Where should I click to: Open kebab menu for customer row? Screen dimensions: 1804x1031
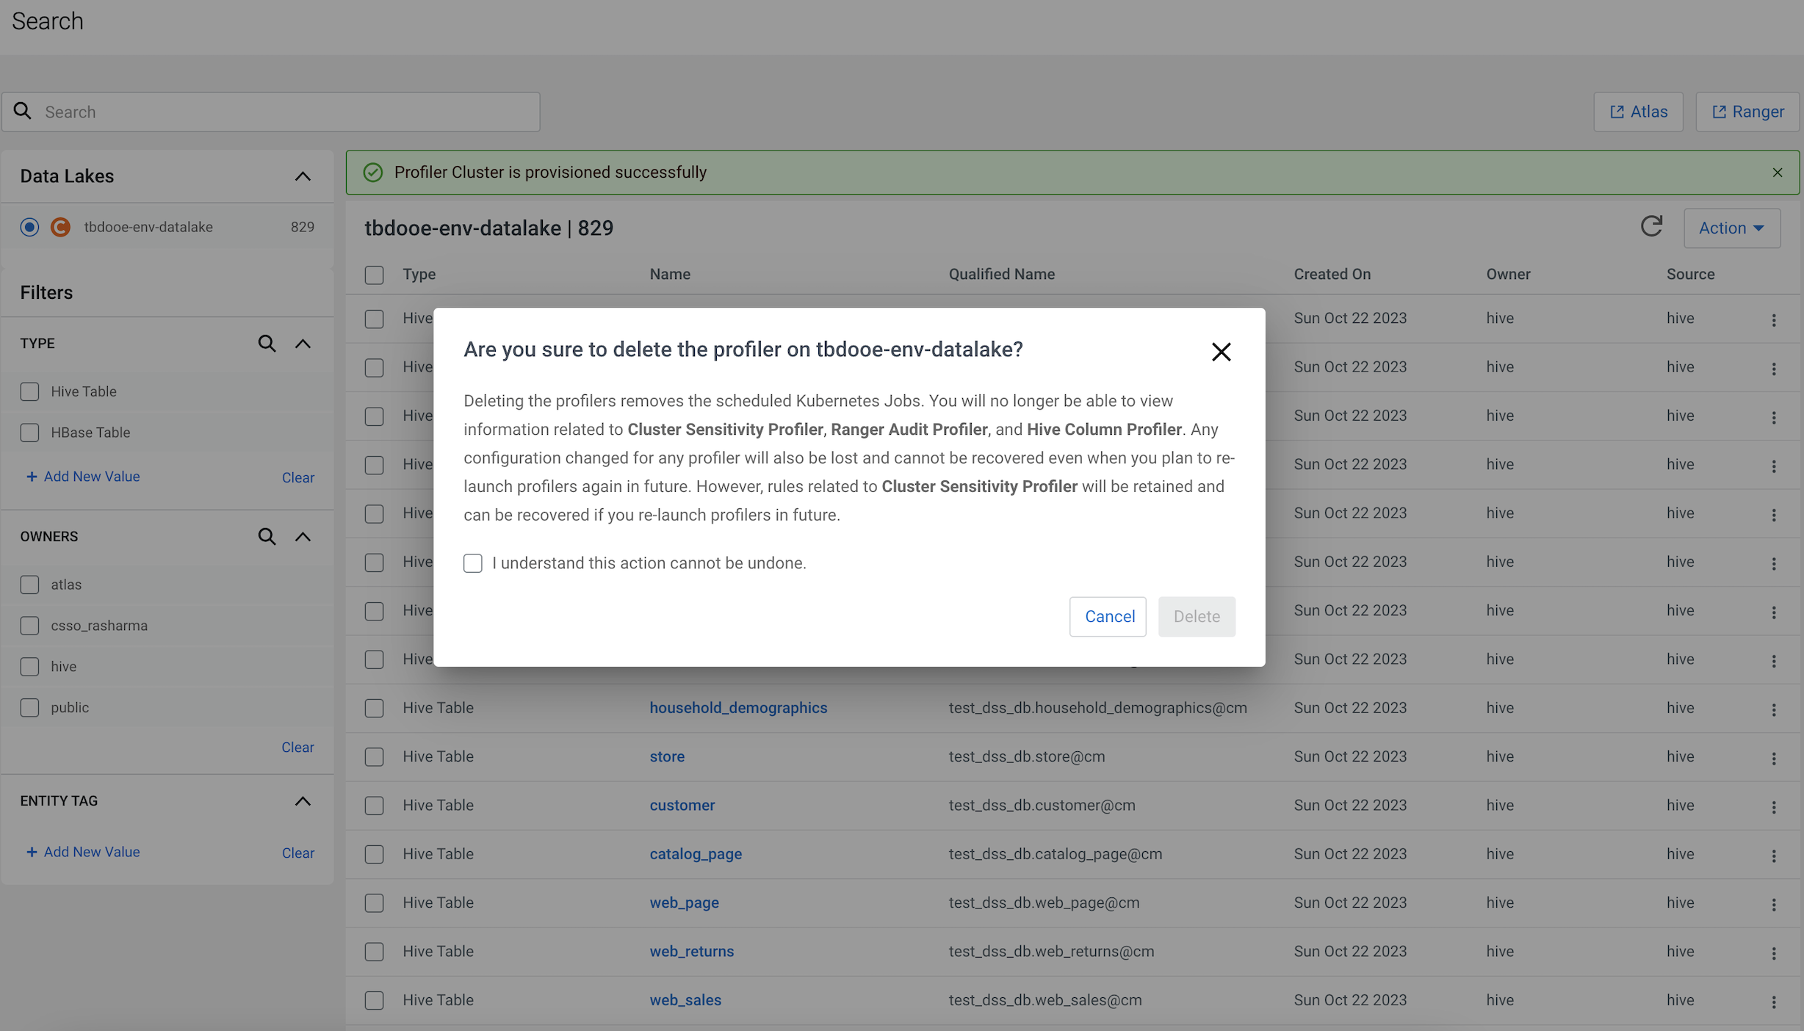tap(1773, 806)
